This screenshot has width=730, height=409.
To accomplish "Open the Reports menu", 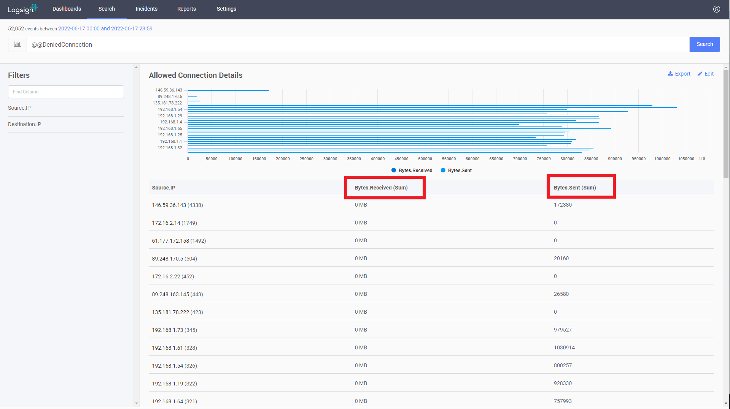I will [x=186, y=9].
